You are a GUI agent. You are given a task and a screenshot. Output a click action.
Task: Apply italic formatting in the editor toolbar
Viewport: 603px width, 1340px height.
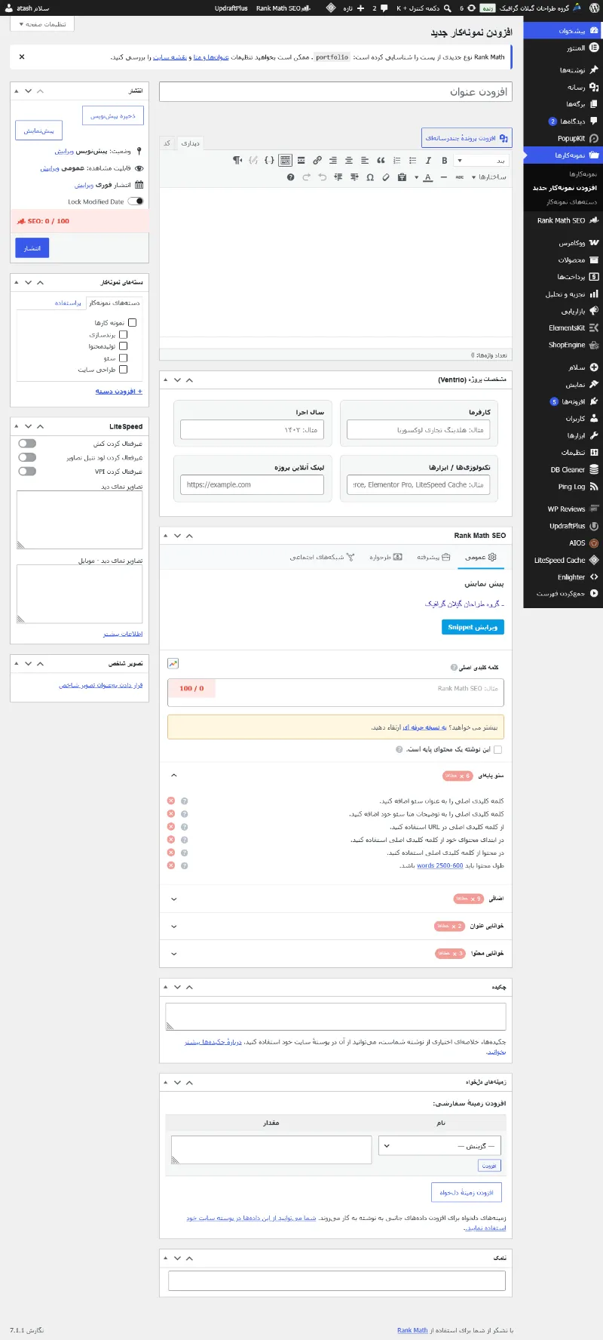click(428, 160)
